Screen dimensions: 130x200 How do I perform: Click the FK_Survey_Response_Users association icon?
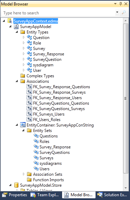point(29,98)
